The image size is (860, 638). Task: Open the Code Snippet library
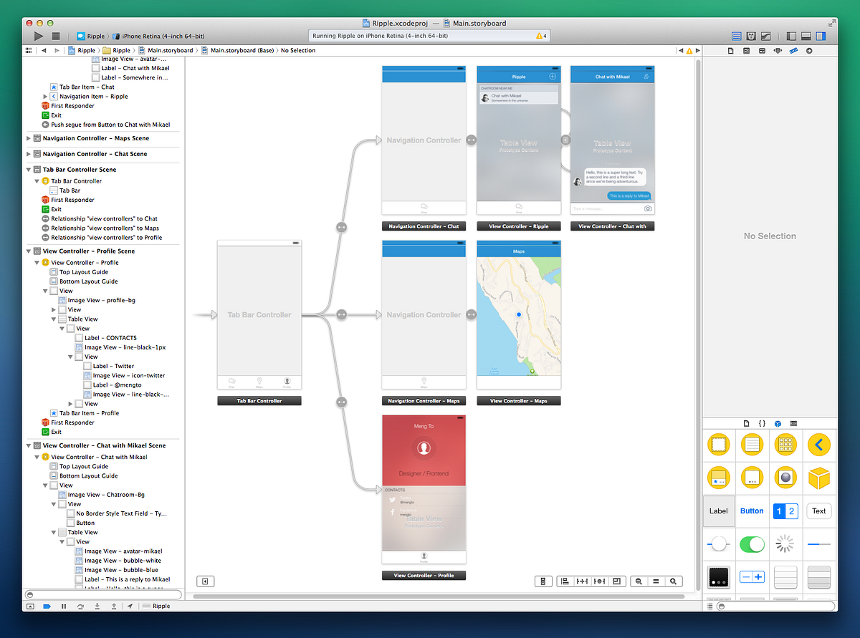pyautogui.click(x=762, y=423)
